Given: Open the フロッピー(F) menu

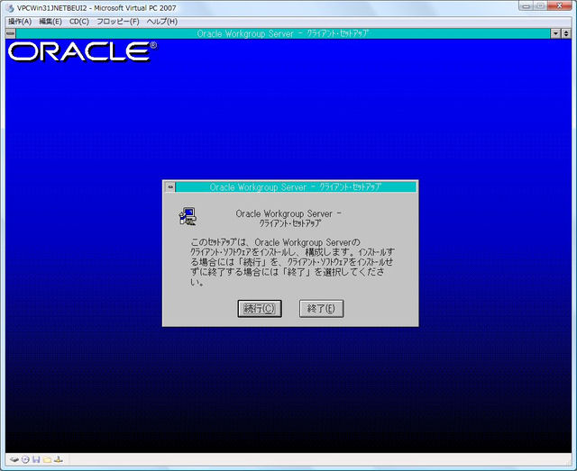Looking at the screenshot, I should tap(118, 22).
